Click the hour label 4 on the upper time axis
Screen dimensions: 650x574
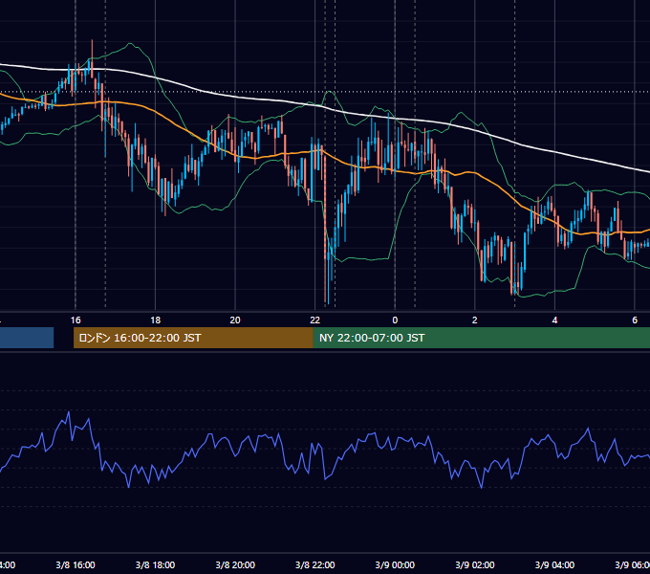pyautogui.click(x=554, y=320)
